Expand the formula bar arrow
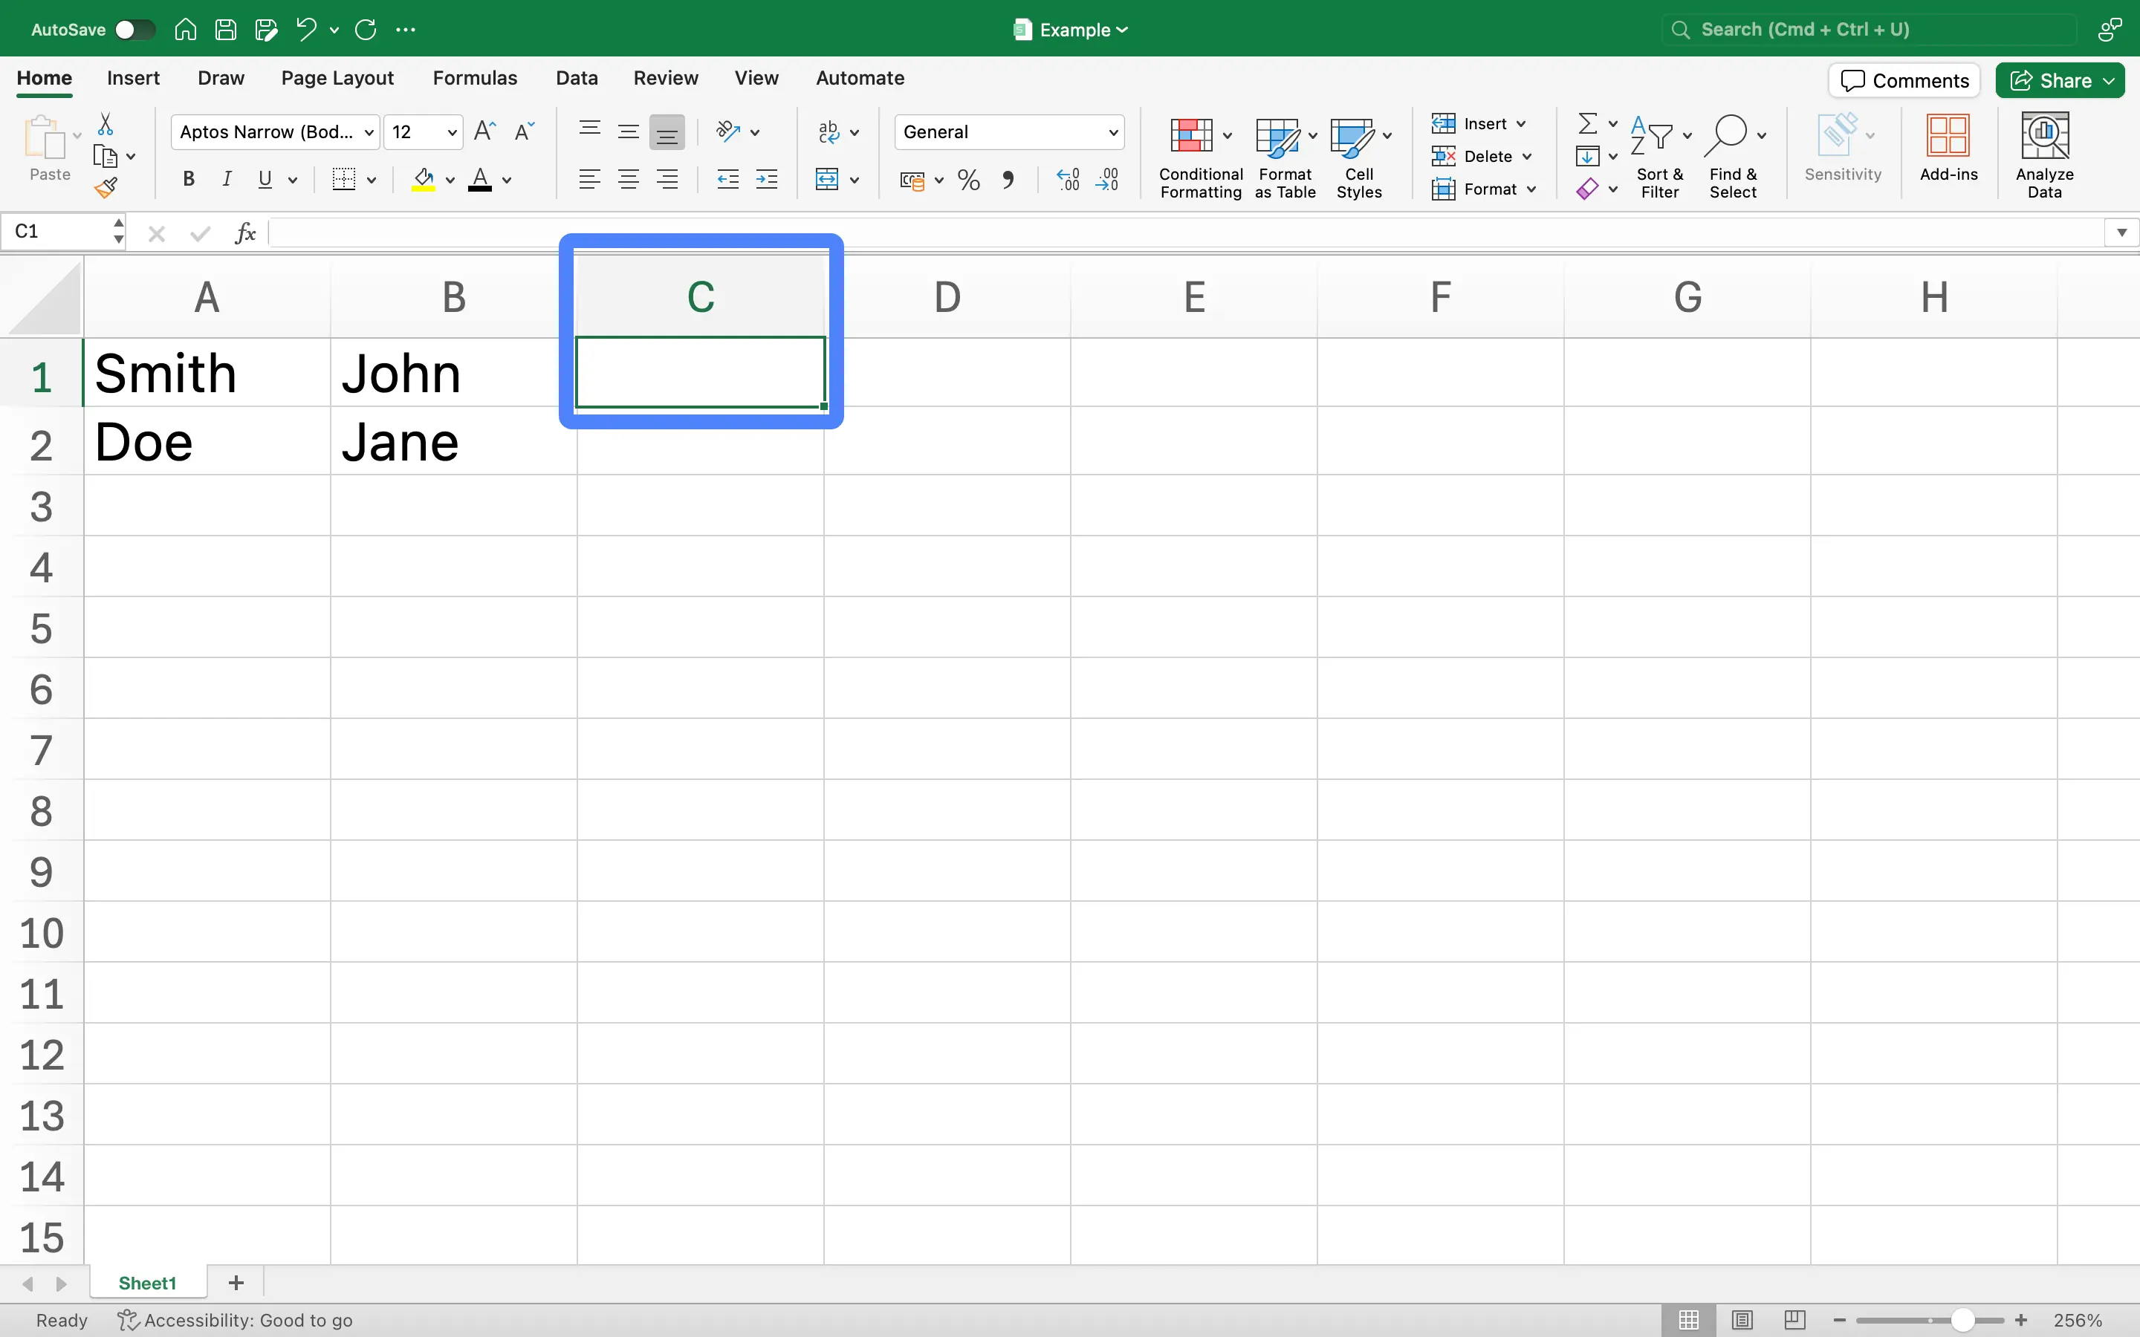This screenshot has width=2140, height=1337. 2121,232
